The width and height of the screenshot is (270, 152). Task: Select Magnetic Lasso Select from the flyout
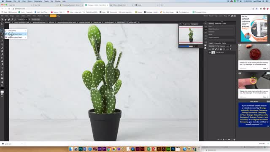[x=16, y=37]
